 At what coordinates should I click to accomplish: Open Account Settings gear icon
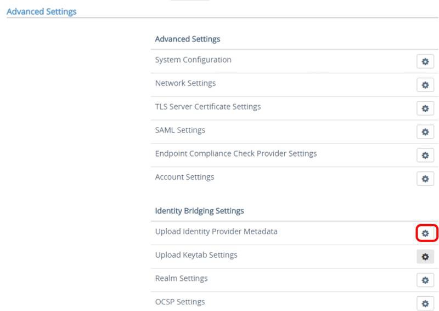point(425,179)
